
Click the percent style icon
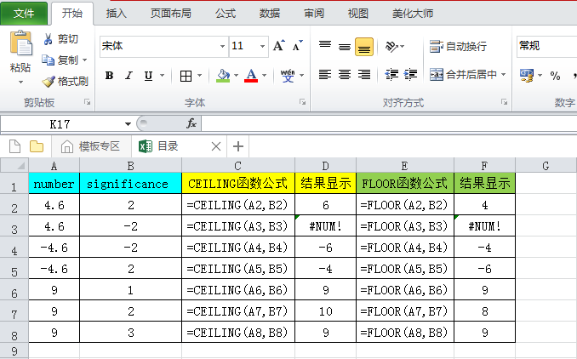click(556, 76)
